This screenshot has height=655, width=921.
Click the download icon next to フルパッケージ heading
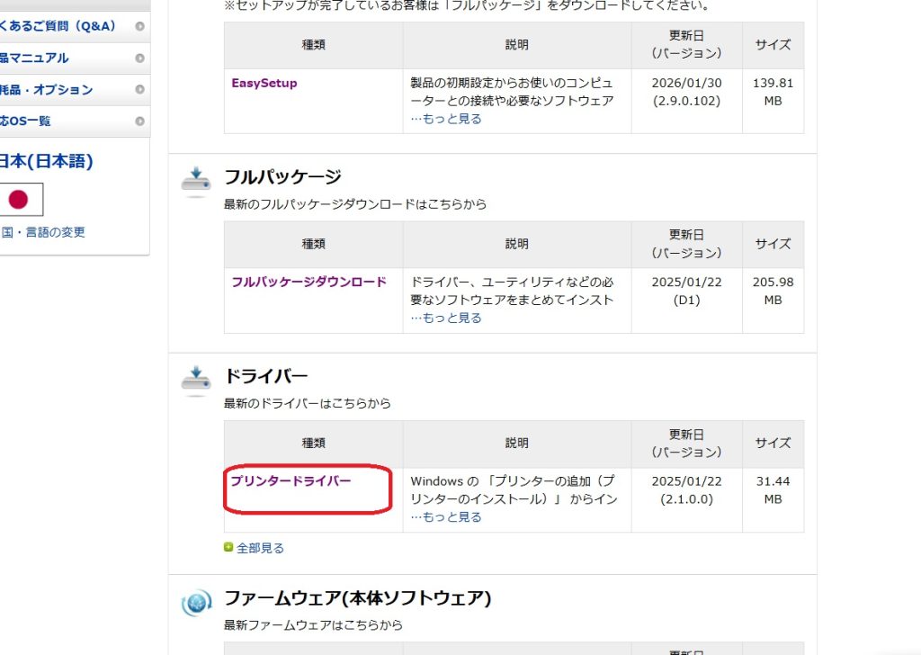pyautogui.click(x=195, y=181)
